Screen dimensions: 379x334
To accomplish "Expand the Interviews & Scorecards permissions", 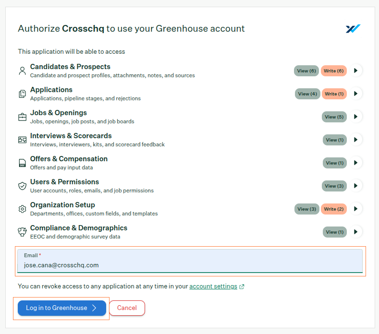I will coord(356,140).
